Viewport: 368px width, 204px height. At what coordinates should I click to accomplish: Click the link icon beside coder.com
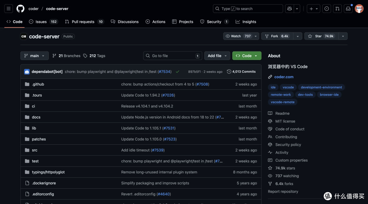click(x=270, y=77)
